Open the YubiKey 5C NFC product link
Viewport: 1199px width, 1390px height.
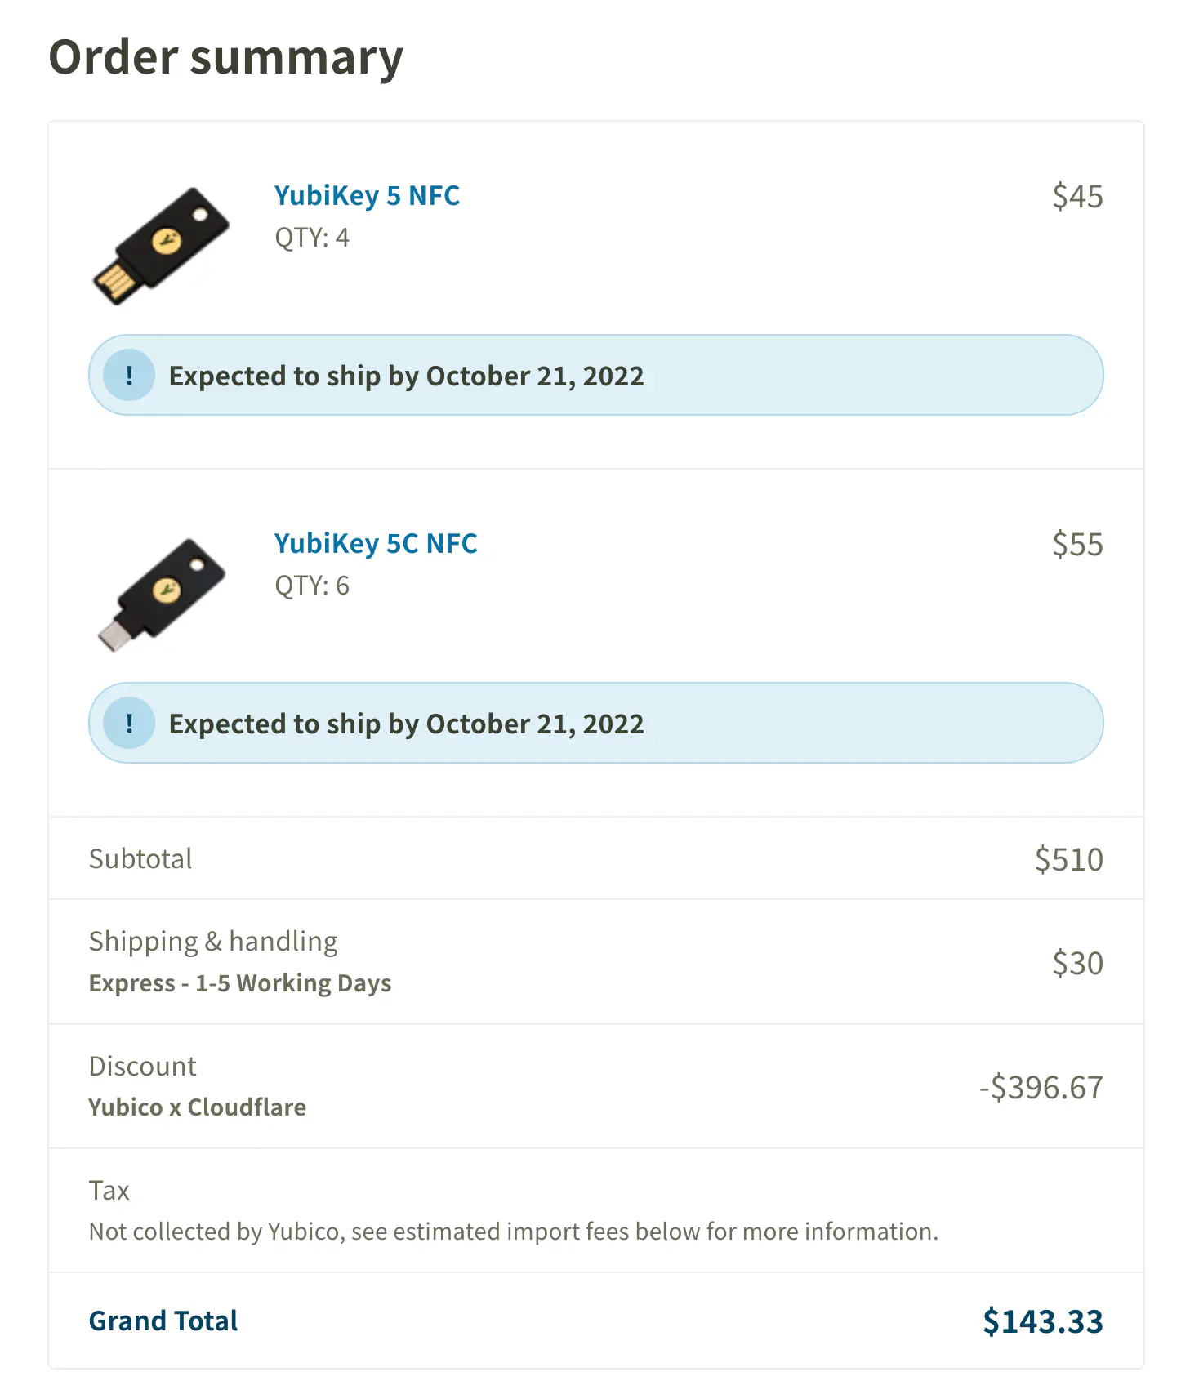click(x=375, y=542)
